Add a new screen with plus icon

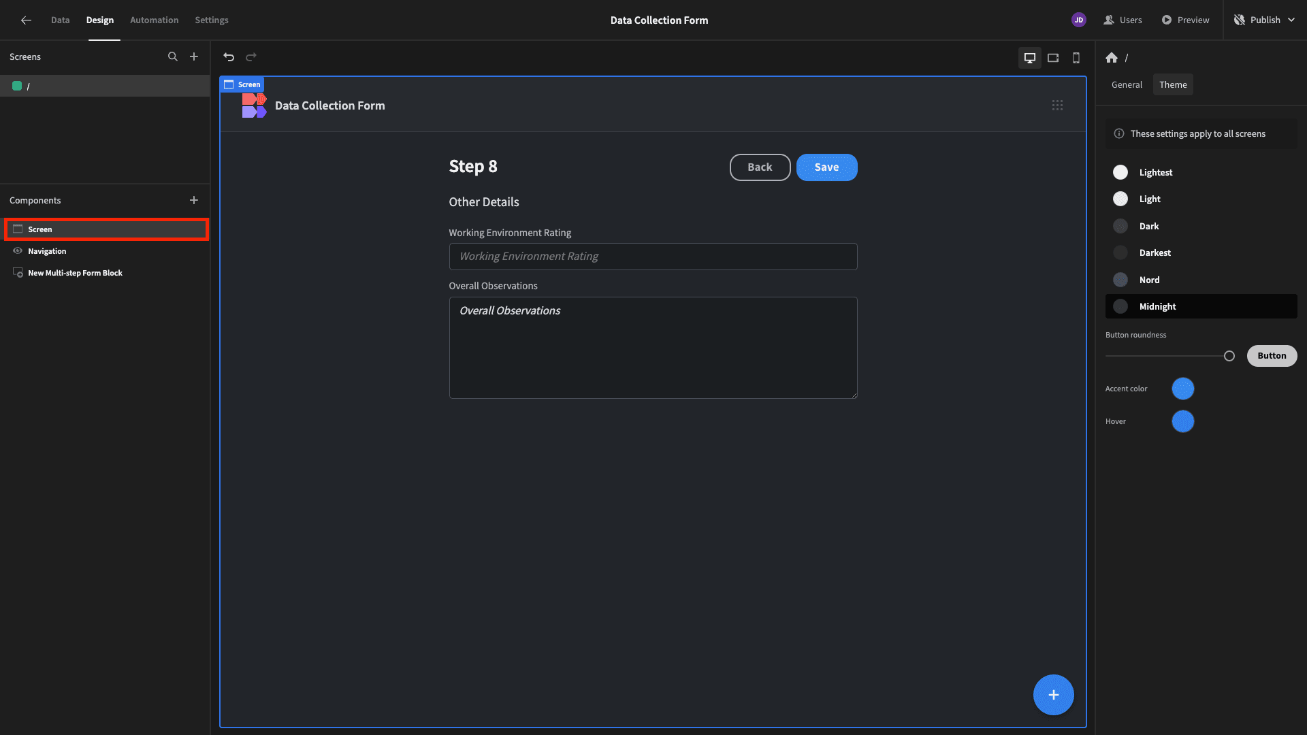194,57
